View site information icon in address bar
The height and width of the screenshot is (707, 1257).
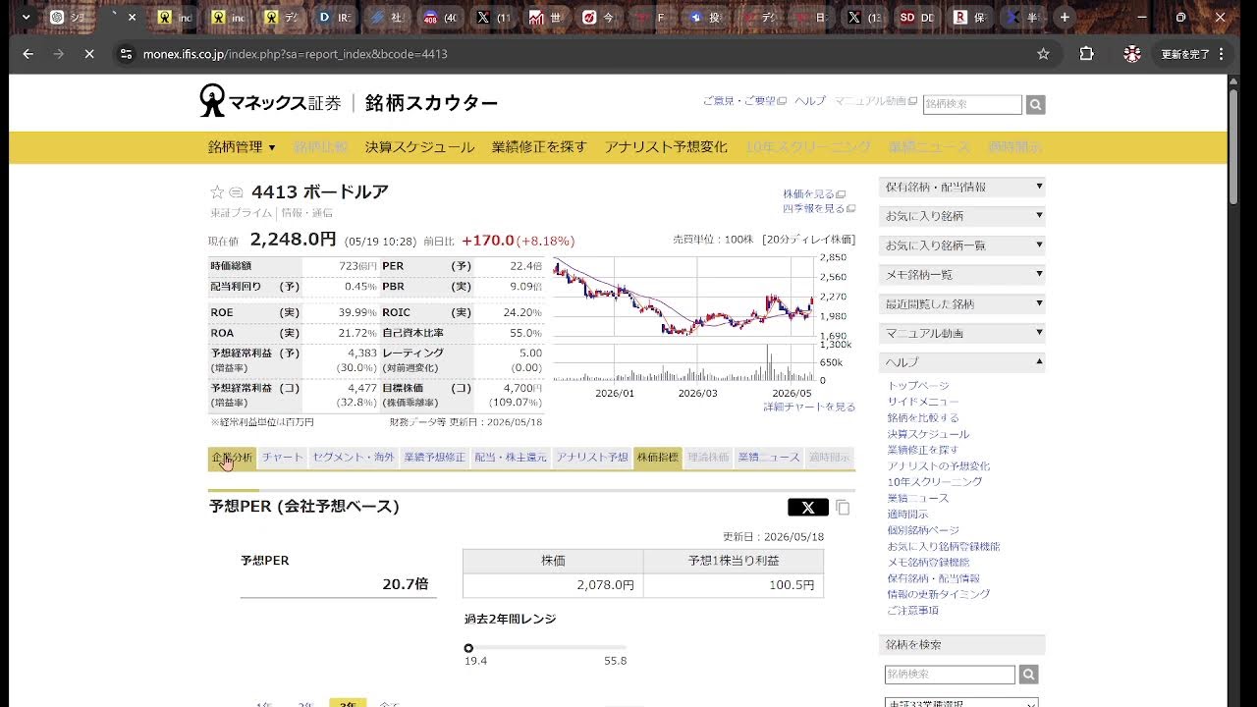pyautogui.click(x=126, y=54)
